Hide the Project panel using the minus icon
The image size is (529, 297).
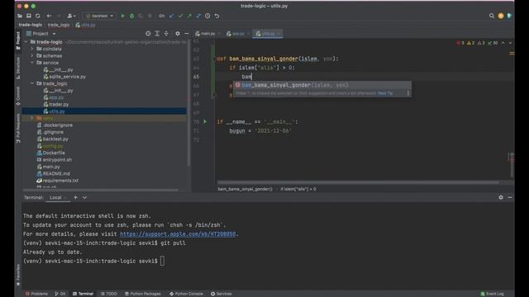click(187, 33)
